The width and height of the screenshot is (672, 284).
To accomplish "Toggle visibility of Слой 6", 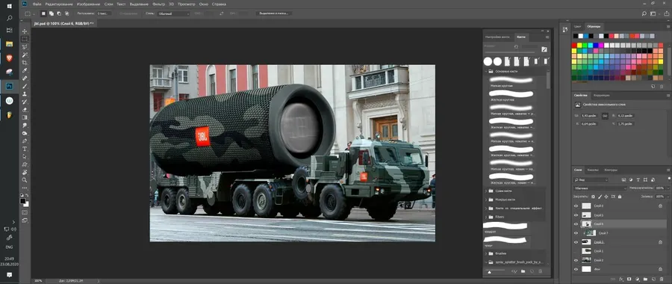I will [576, 224].
